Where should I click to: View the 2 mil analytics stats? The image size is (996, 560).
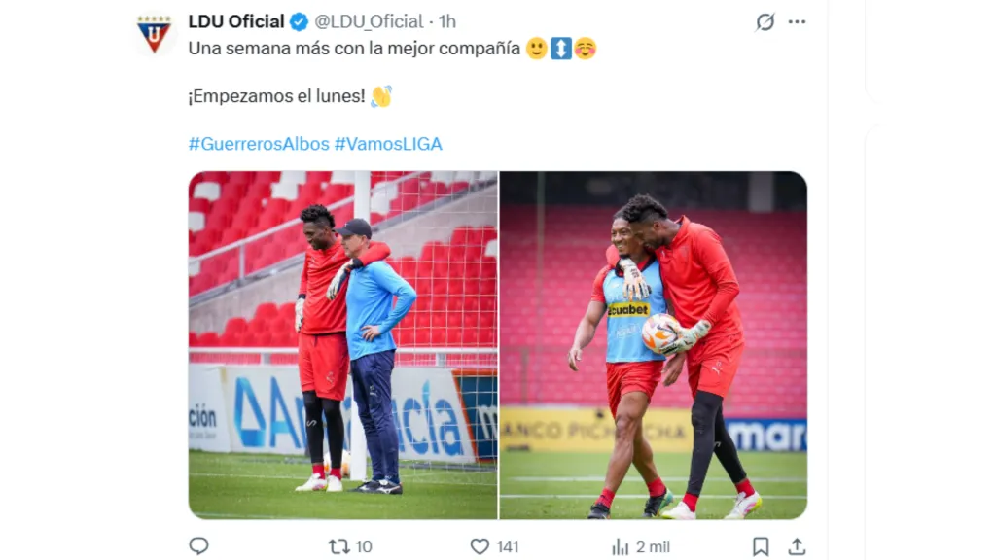click(641, 546)
